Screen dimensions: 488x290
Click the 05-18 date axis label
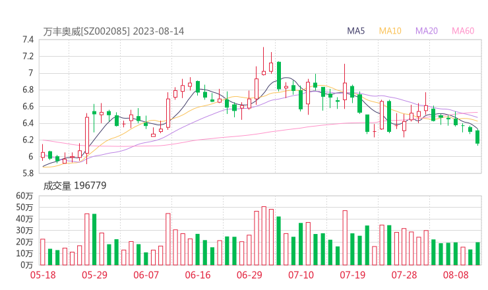(43, 275)
